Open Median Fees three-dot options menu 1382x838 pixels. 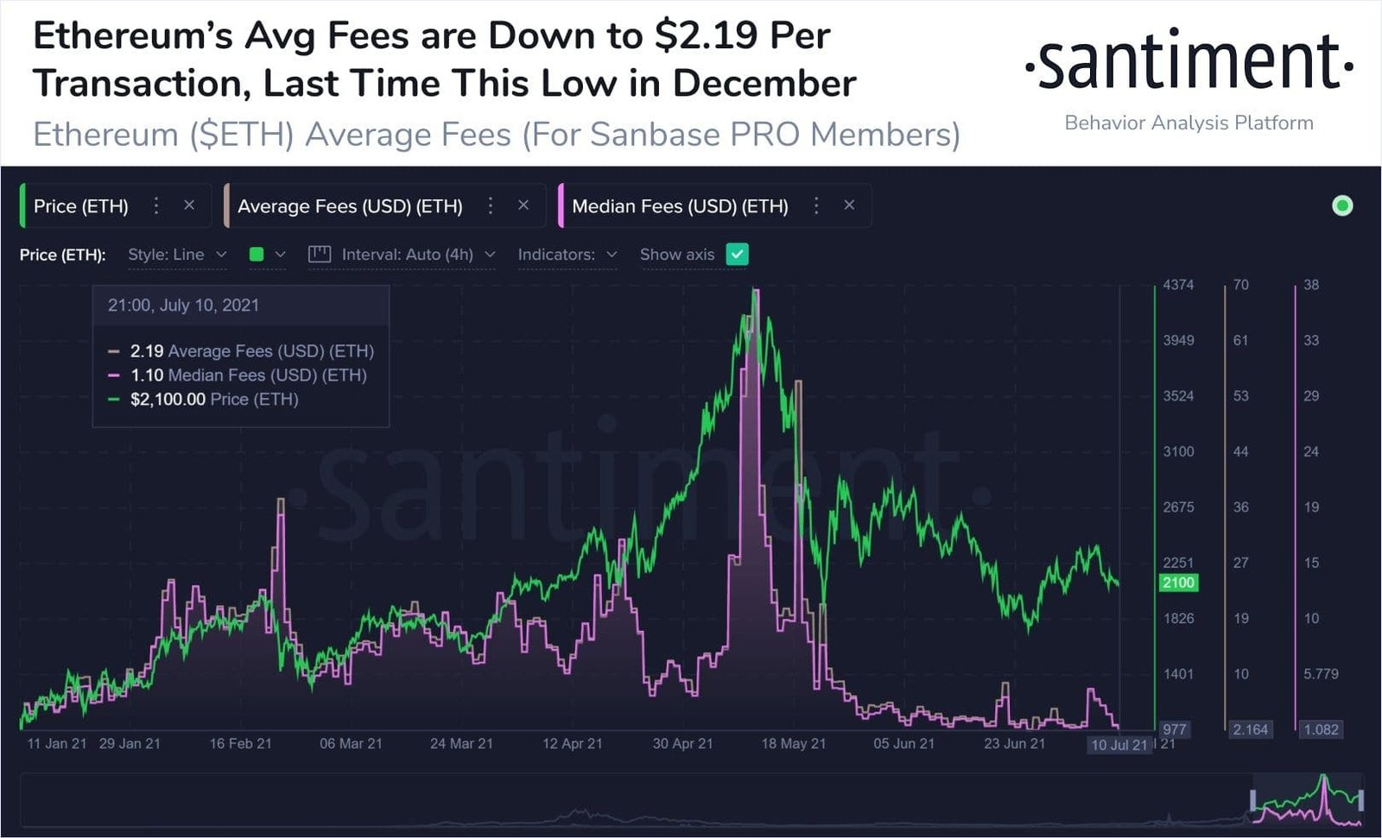tap(816, 205)
